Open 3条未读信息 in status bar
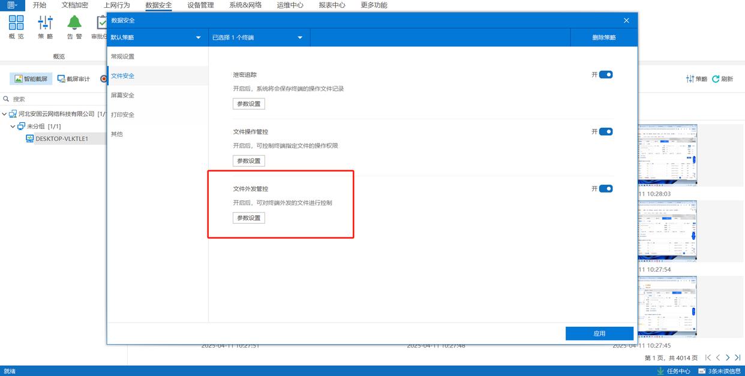745x376 pixels. 720,371
